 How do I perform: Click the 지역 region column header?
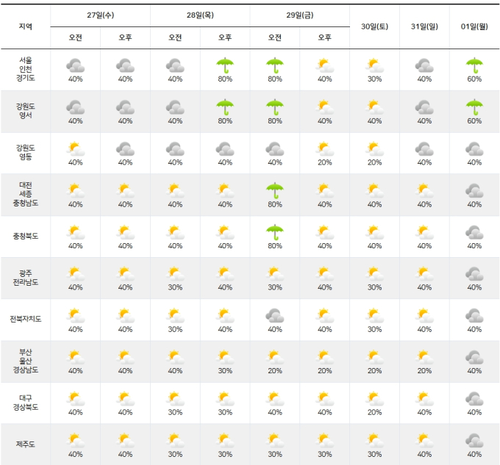tap(26, 26)
